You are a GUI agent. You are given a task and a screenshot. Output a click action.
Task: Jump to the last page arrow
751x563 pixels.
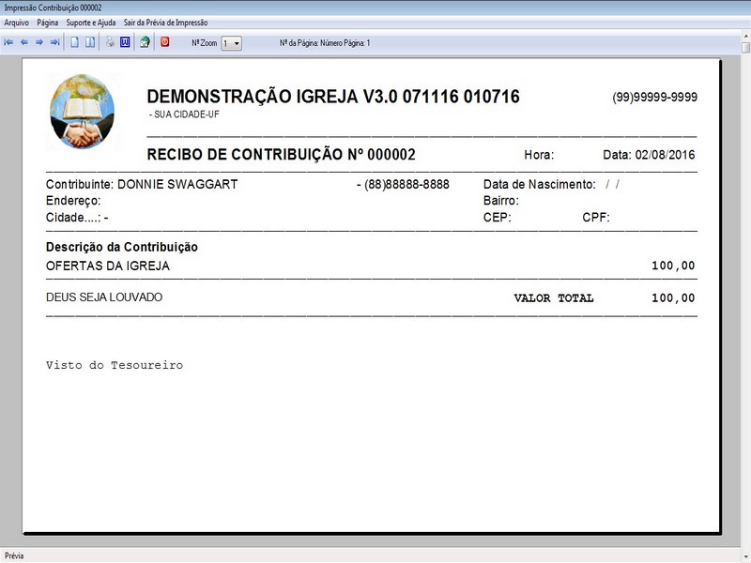coord(55,42)
